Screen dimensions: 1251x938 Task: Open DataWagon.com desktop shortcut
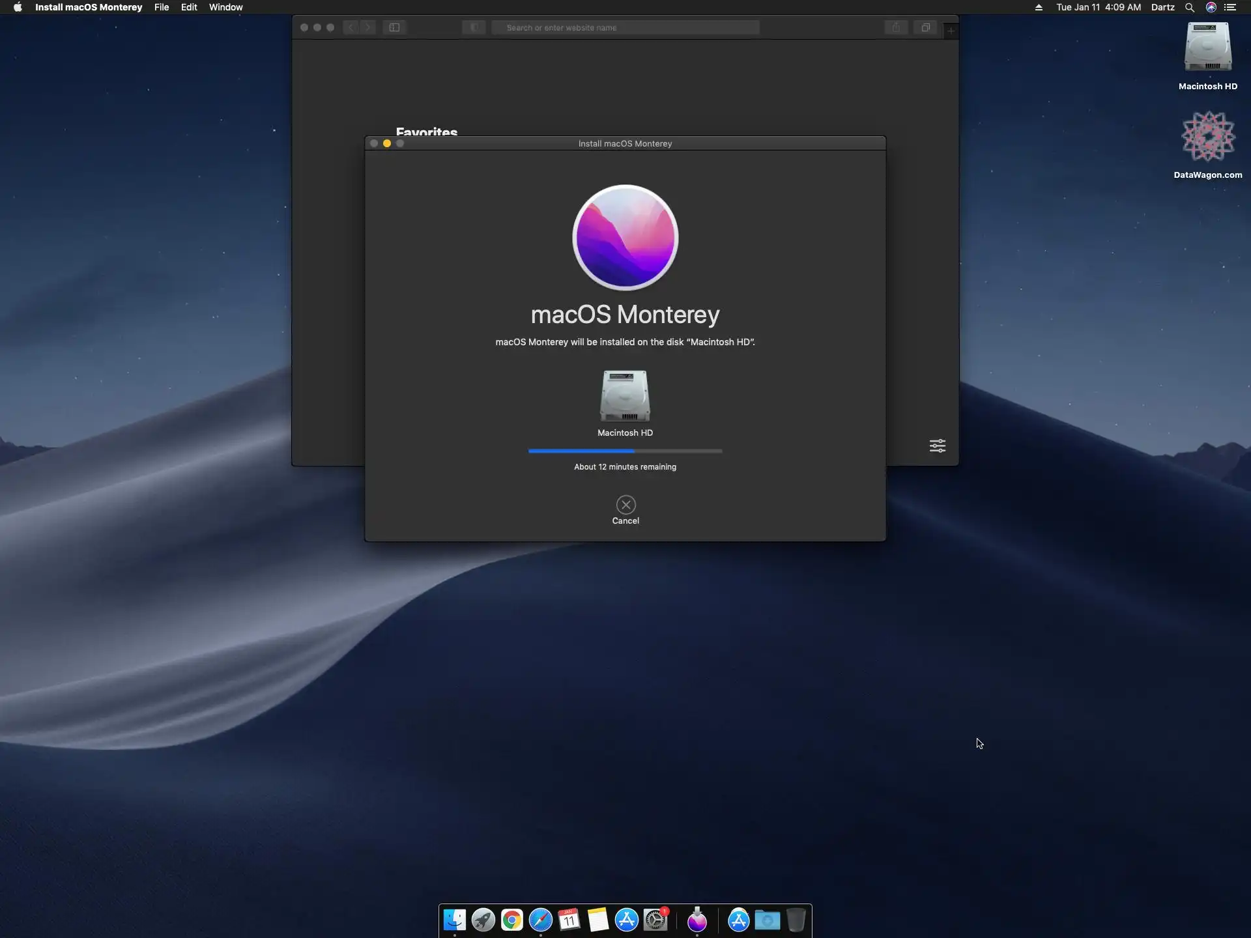1207,137
